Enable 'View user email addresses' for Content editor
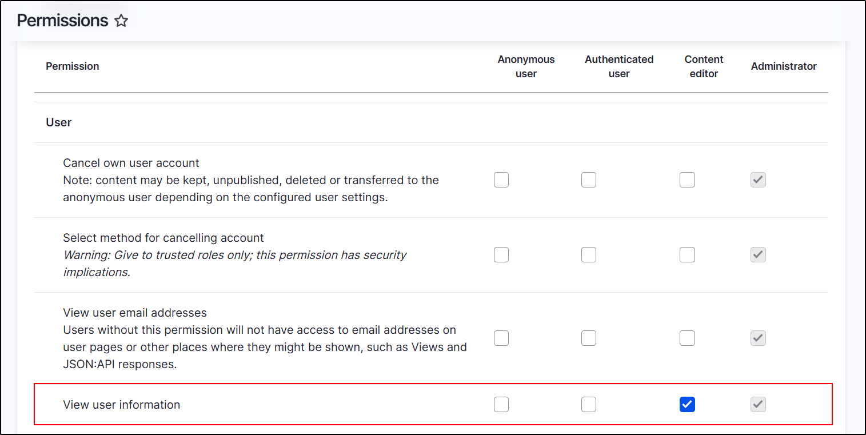The height and width of the screenshot is (435, 866). coord(687,338)
